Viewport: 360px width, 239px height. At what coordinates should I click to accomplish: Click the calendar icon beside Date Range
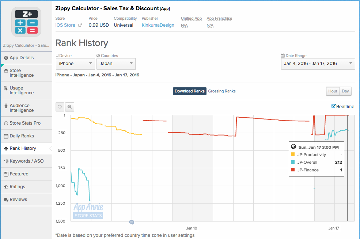[x=283, y=56]
